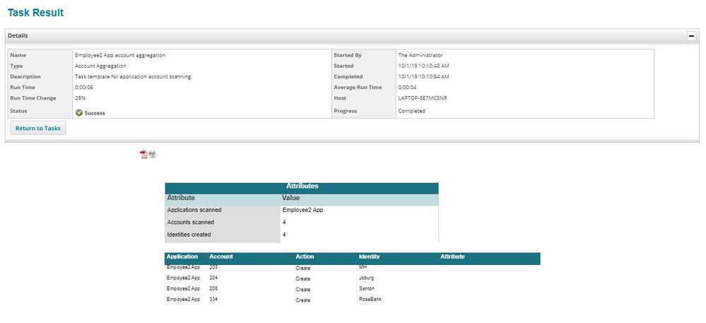Click the 'Identities created' attribute row
Screen dimensions: 706x323
[x=302, y=235]
